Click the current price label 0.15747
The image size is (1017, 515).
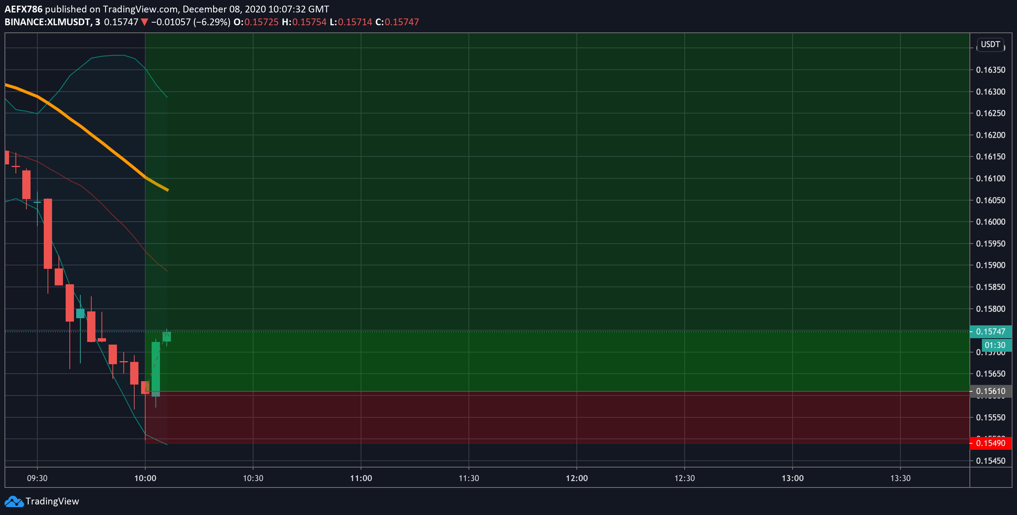[991, 331]
